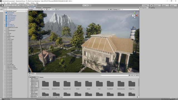The image size is (178, 100).
Task: Toggle Pivot/Center handle position
Action: point(25,5)
